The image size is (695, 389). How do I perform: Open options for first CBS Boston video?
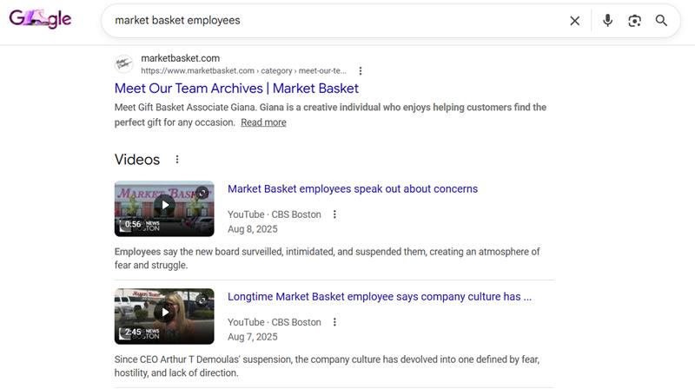[x=334, y=214]
